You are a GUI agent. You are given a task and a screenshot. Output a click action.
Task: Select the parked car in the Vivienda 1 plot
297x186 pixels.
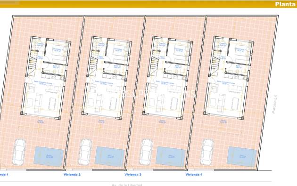pos(19,152)
